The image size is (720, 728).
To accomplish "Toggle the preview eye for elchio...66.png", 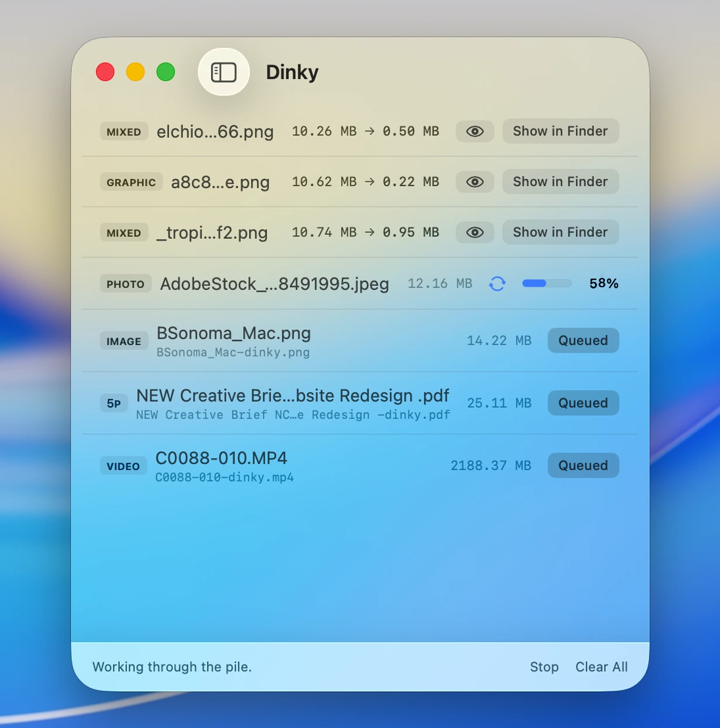I will (475, 131).
